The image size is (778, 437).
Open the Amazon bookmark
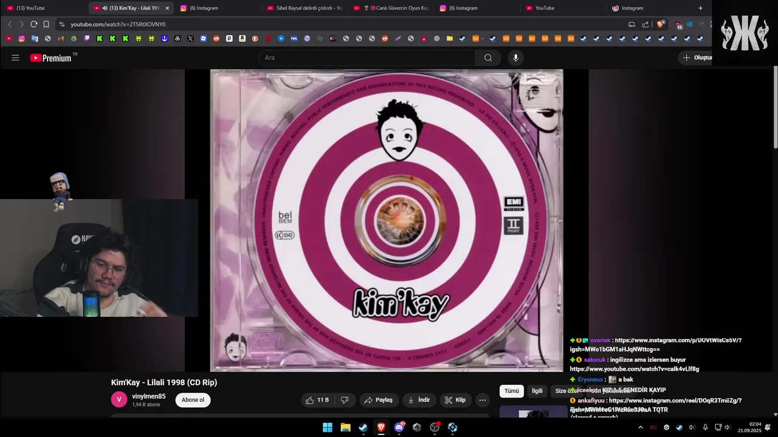click(x=242, y=38)
